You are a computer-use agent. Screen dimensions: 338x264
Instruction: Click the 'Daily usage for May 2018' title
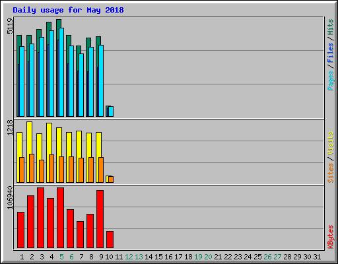[68, 10]
